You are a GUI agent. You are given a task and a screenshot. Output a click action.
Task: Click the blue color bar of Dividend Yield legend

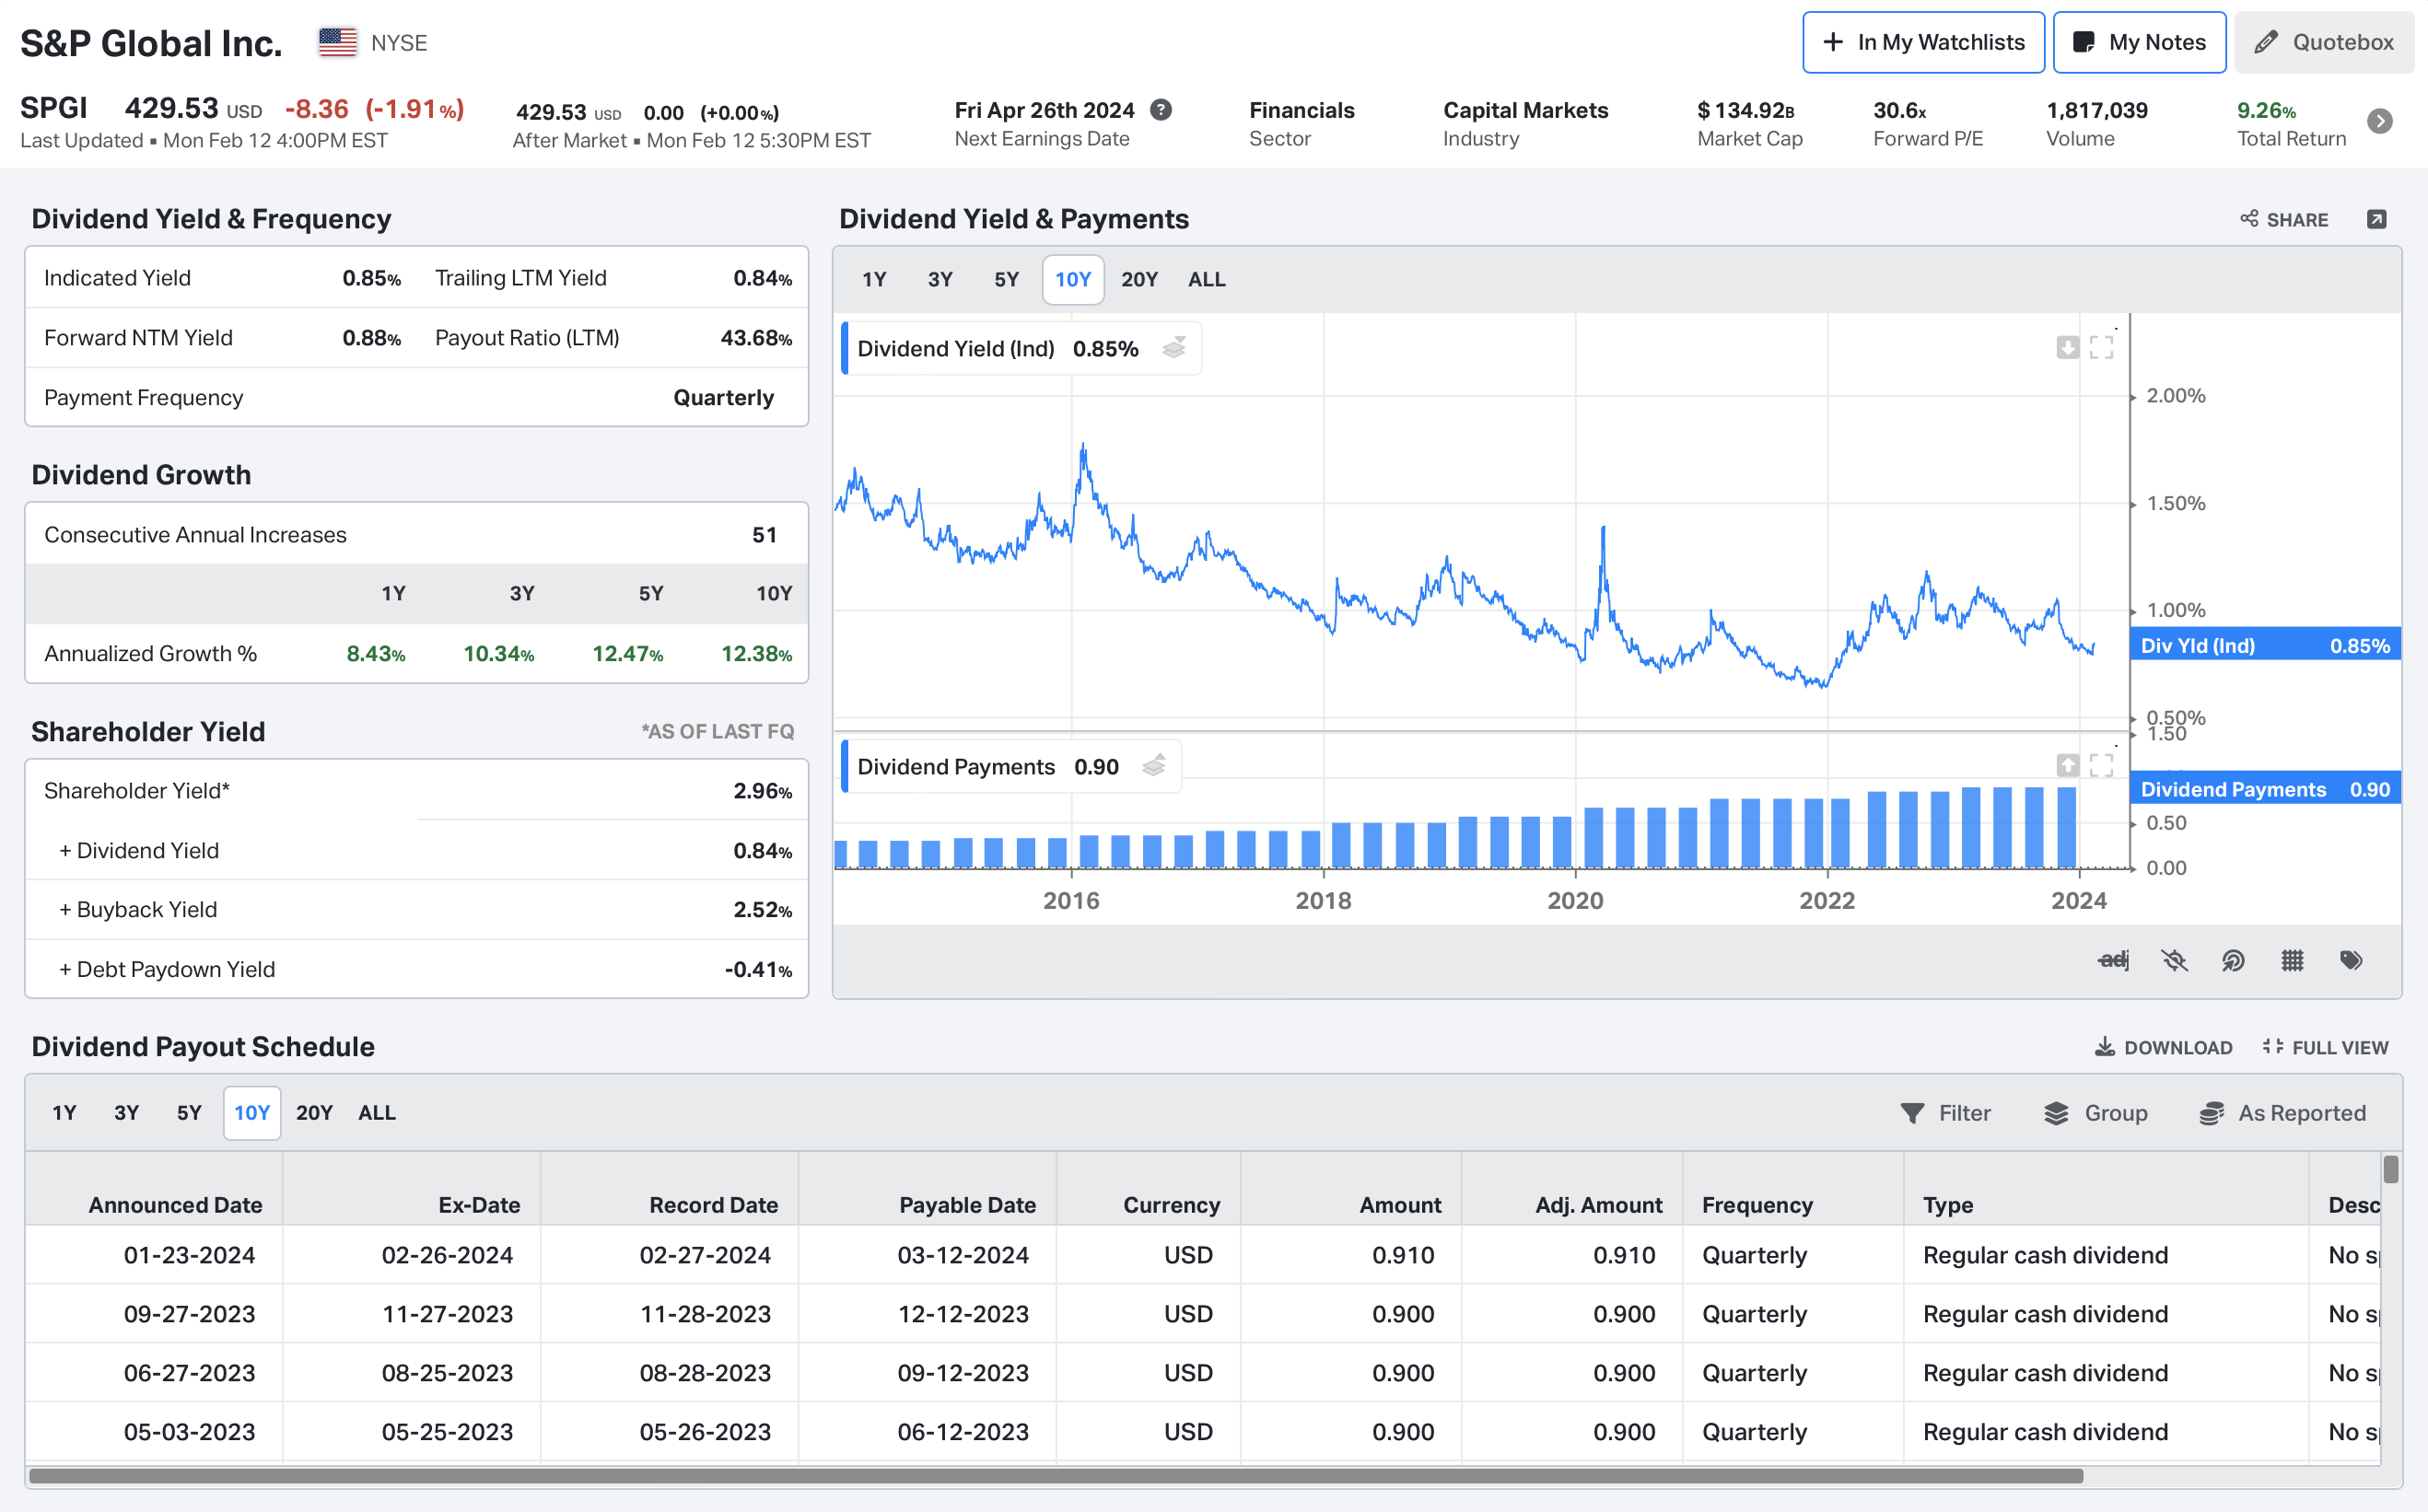coord(845,348)
